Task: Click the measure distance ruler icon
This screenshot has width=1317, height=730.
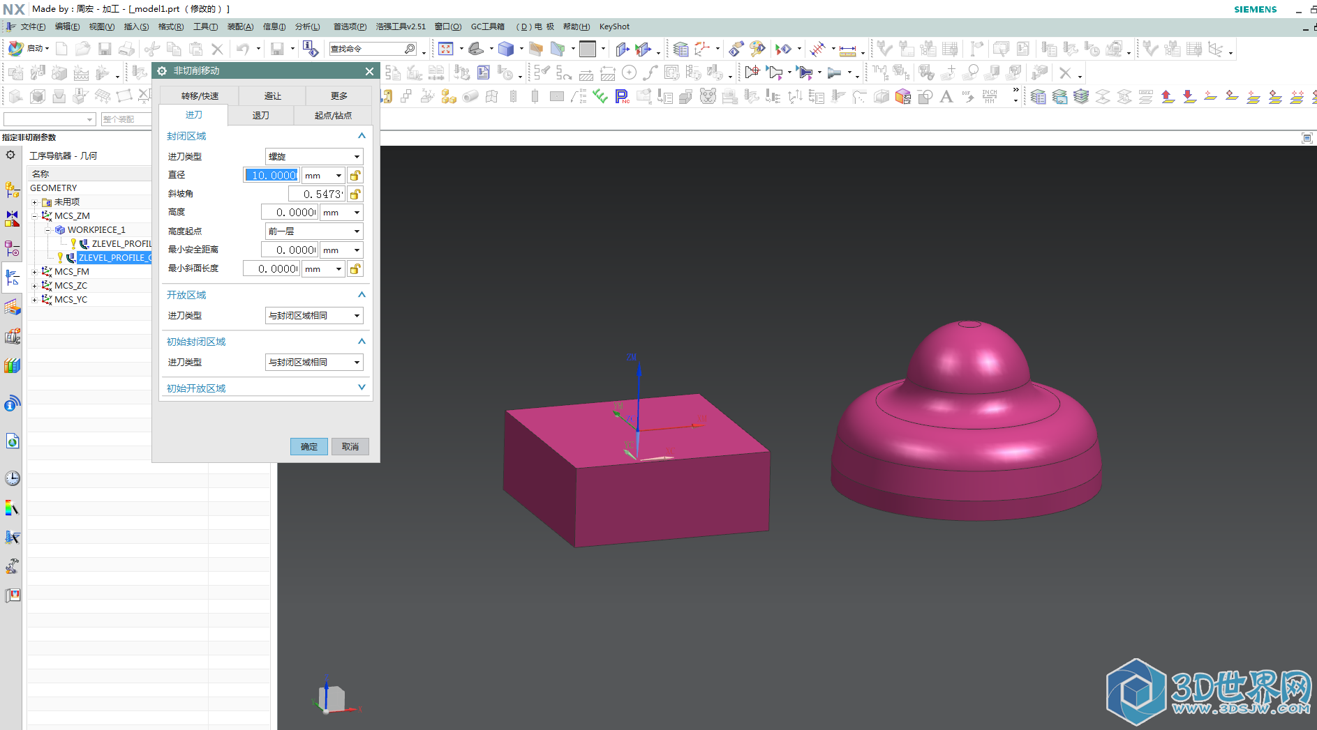Action: 847,50
